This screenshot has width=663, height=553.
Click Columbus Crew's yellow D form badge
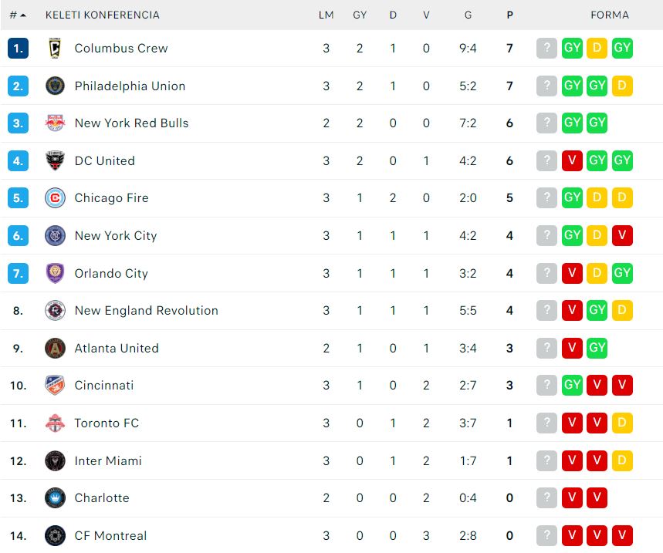point(597,48)
